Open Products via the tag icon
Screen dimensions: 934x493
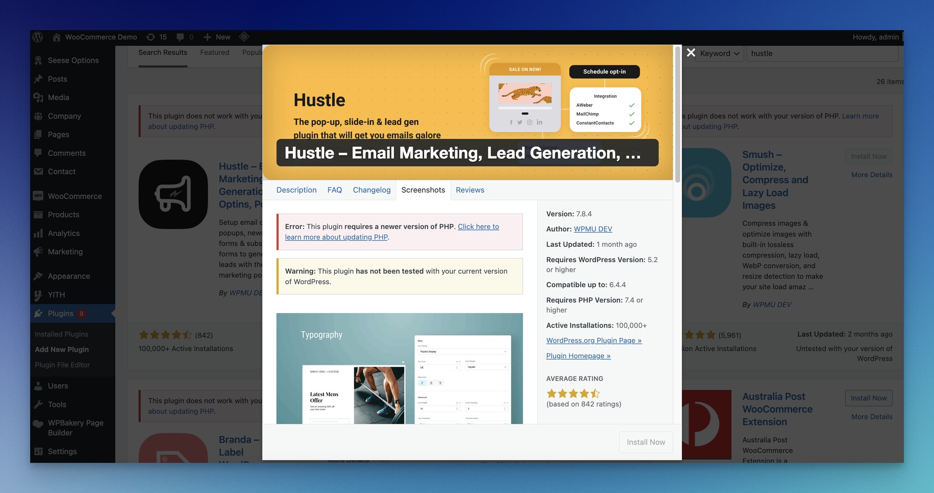pyautogui.click(x=39, y=214)
